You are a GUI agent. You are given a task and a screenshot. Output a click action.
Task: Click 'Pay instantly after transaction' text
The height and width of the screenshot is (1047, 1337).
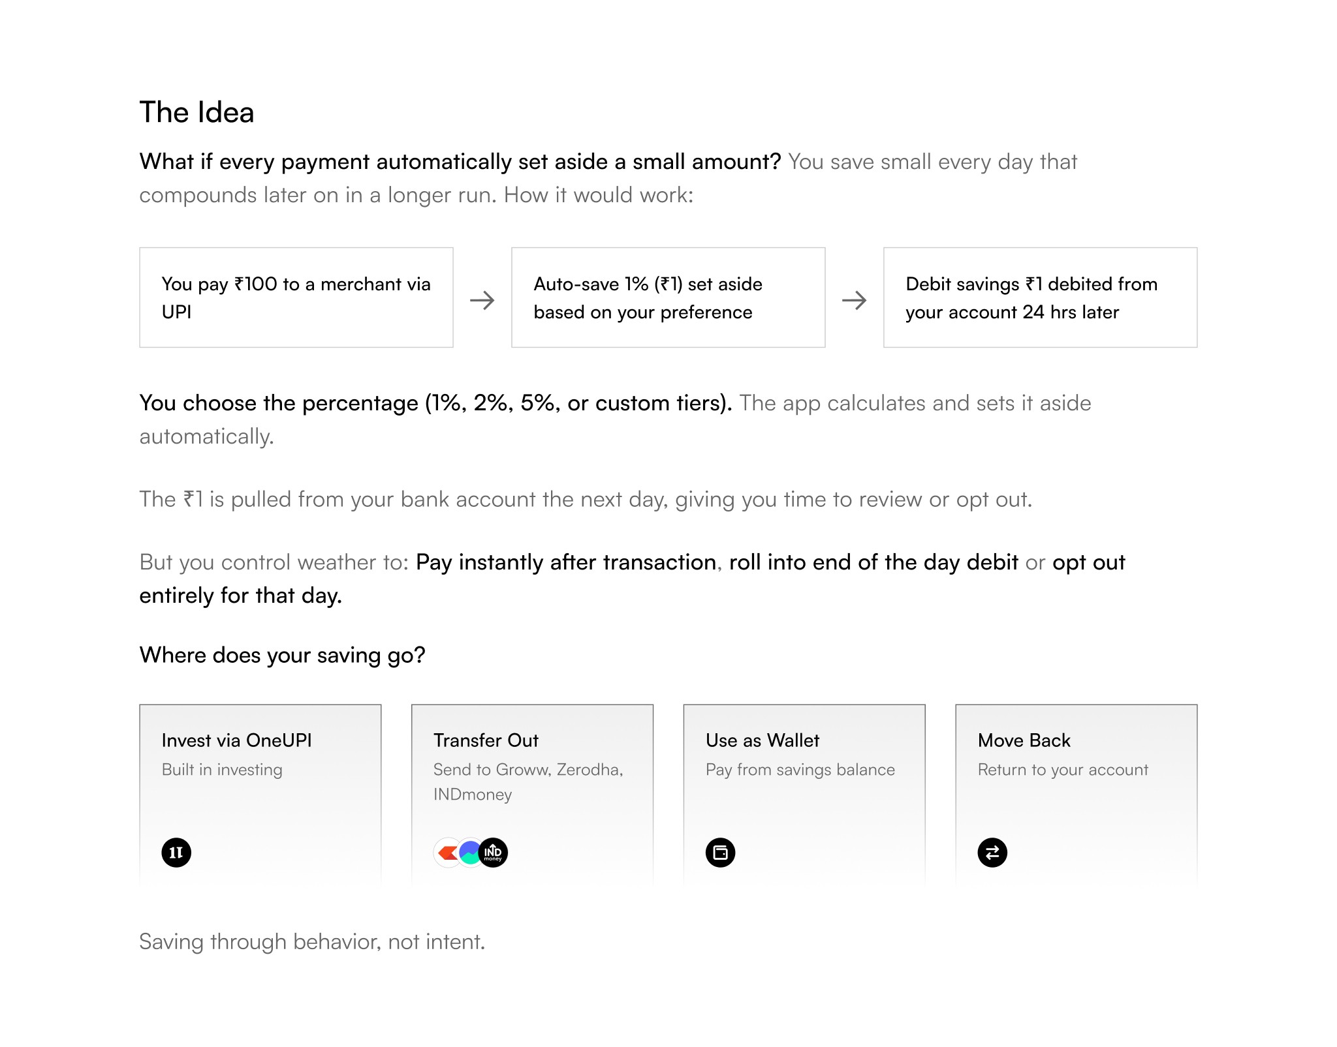point(566,562)
